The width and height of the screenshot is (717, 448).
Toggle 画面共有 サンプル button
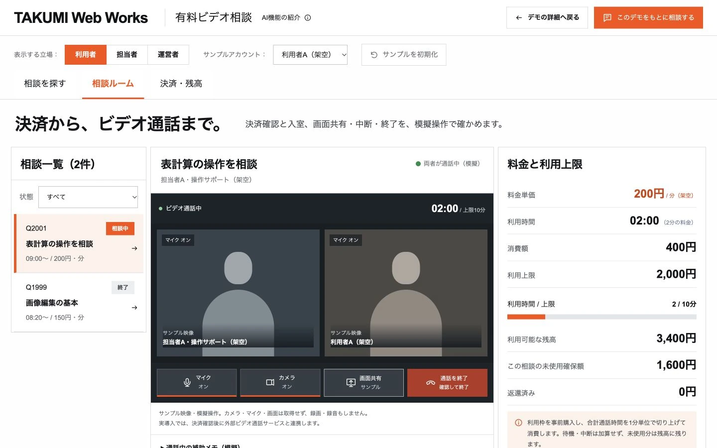pyautogui.click(x=363, y=382)
